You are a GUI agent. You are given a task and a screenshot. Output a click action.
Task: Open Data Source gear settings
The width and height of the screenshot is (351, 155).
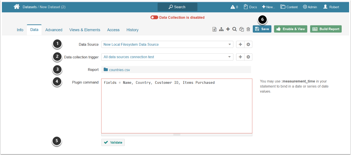point(248,44)
